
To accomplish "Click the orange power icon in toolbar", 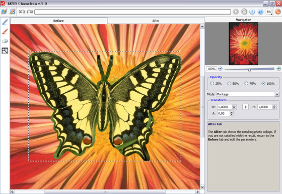I will tap(278, 12).
